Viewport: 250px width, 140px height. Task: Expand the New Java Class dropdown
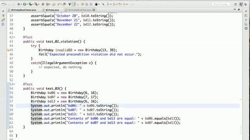50,4
